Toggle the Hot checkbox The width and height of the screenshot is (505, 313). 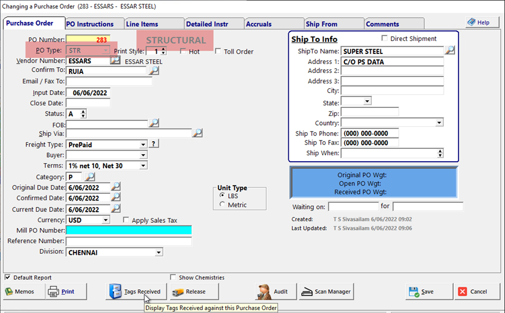click(183, 51)
